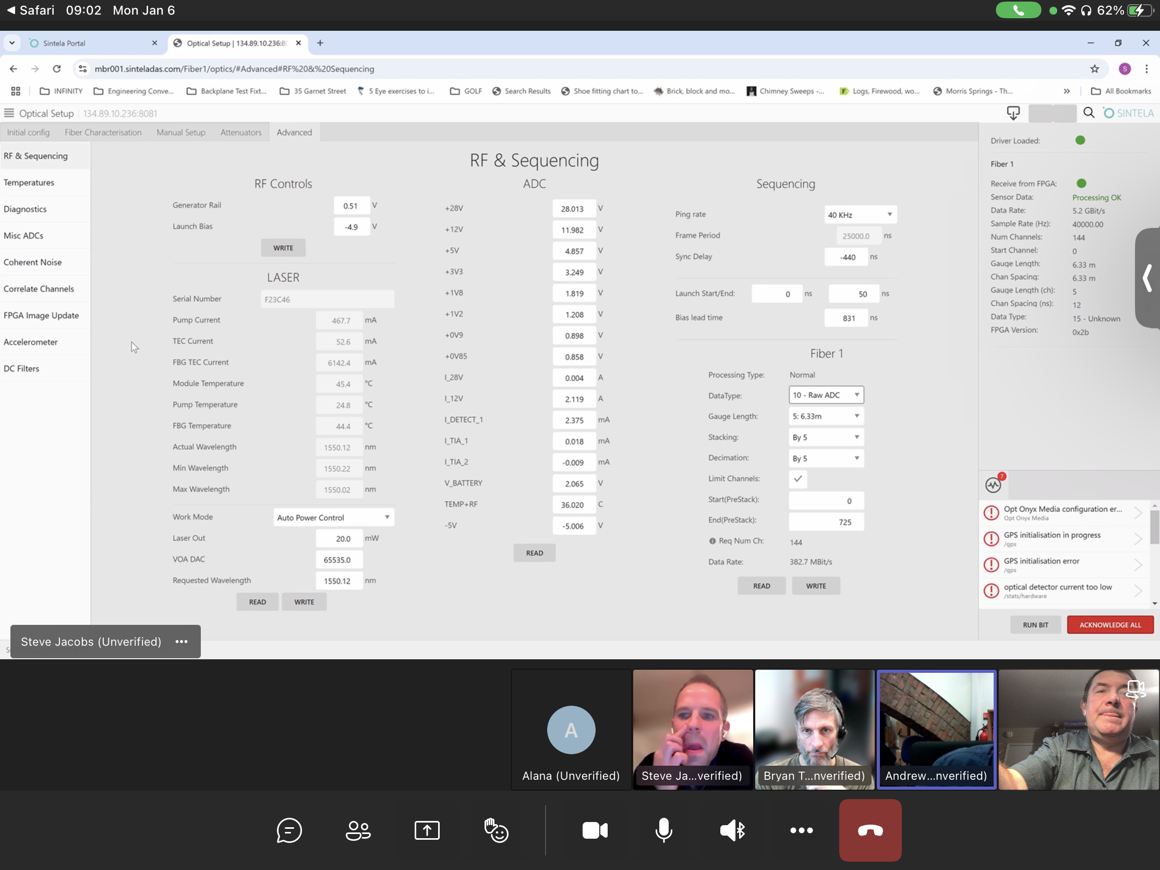Open the Stacking dropdown
Viewport: 1160px width, 870px height.
[x=826, y=438]
